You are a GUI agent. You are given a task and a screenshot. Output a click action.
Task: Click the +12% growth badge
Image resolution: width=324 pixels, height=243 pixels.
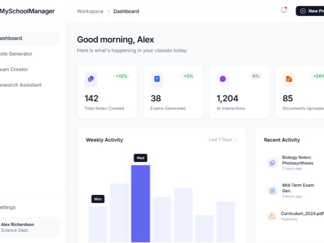122,76
